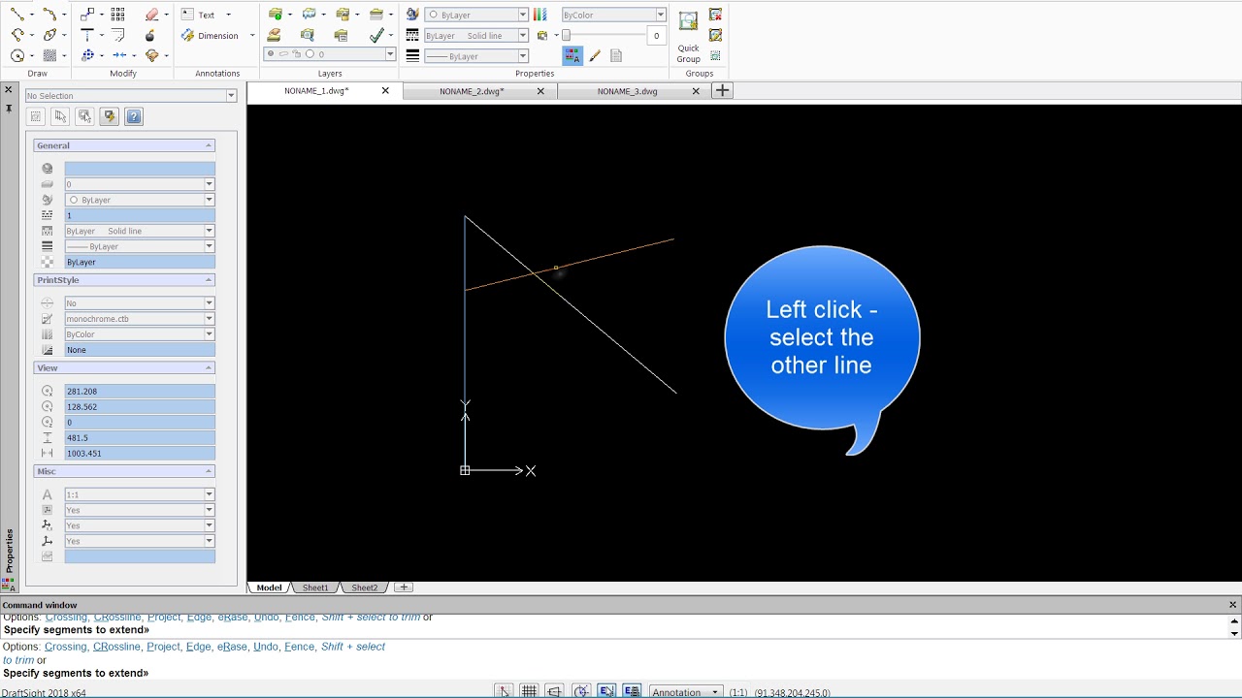Click the Undo option in command window
Image resolution: width=1242 pixels, height=698 pixels.
click(x=266, y=647)
